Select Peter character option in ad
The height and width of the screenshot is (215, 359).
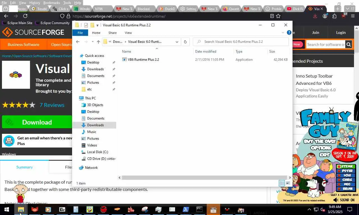tap(345, 171)
